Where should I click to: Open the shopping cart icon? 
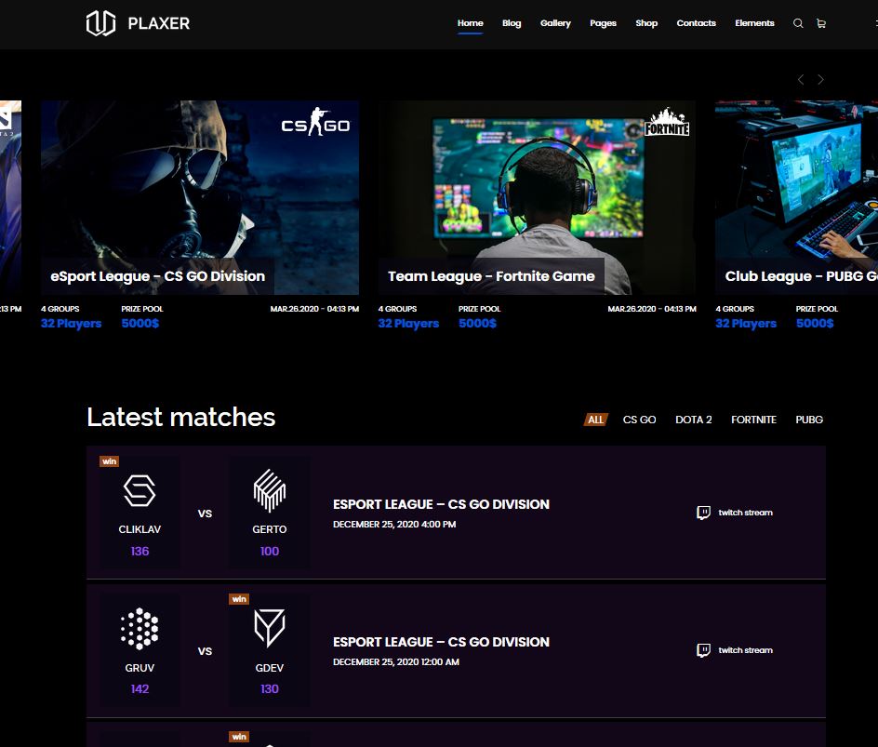[x=820, y=23]
